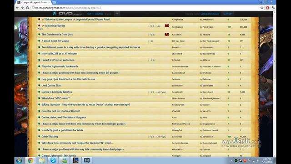Open the fun Xin build thread
The height and width of the screenshot is (164, 291).
pos(68,79)
